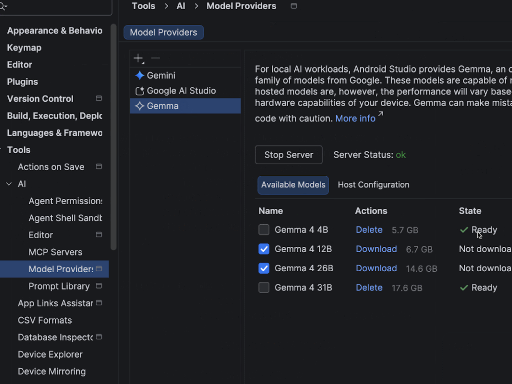Click the remove provider minus icon
This screenshot has height=384, width=512.
[x=156, y=58]
